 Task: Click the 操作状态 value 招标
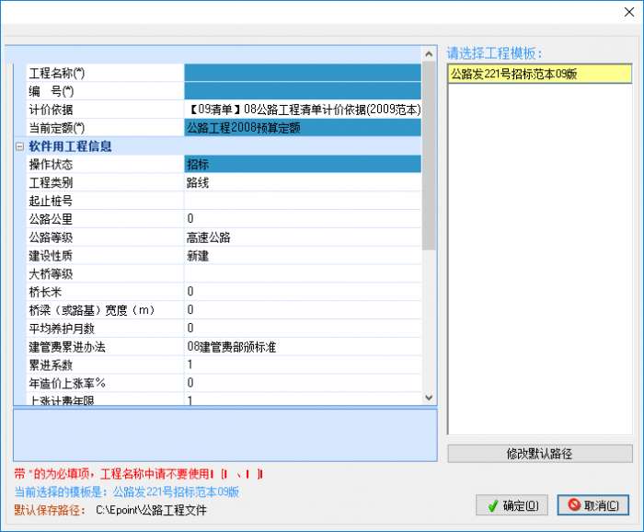click(303, 164)
